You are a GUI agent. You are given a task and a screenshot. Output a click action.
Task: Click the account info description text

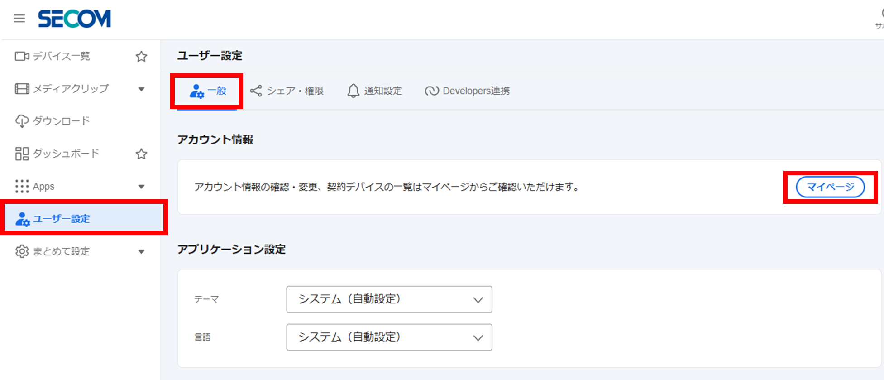pyautogui.click(x=387, y=187)
